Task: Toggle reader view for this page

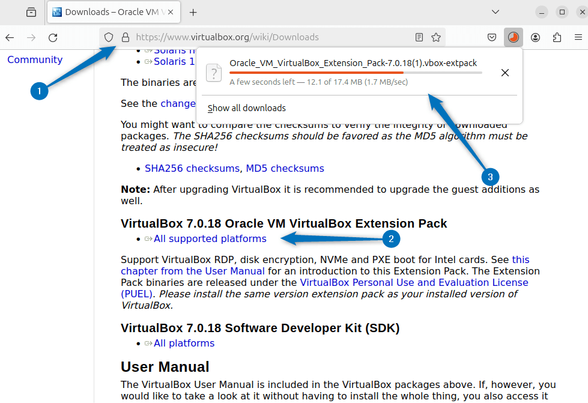Action: click(x=419, y=37)
